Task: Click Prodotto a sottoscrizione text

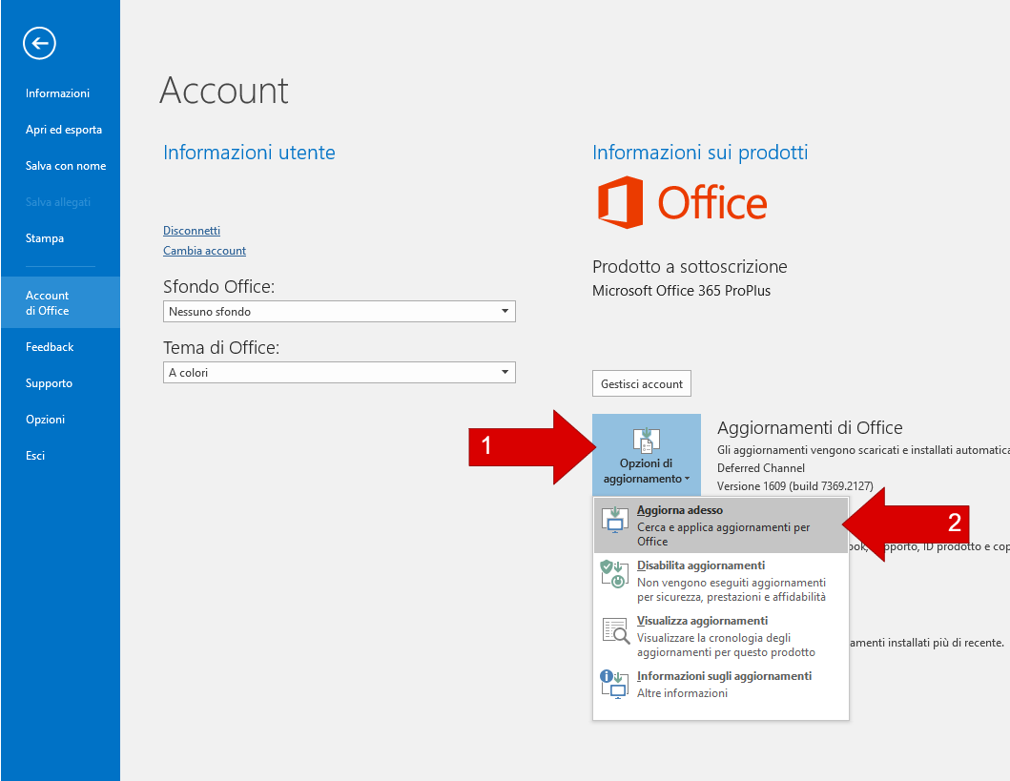Action: coord(690,267)
